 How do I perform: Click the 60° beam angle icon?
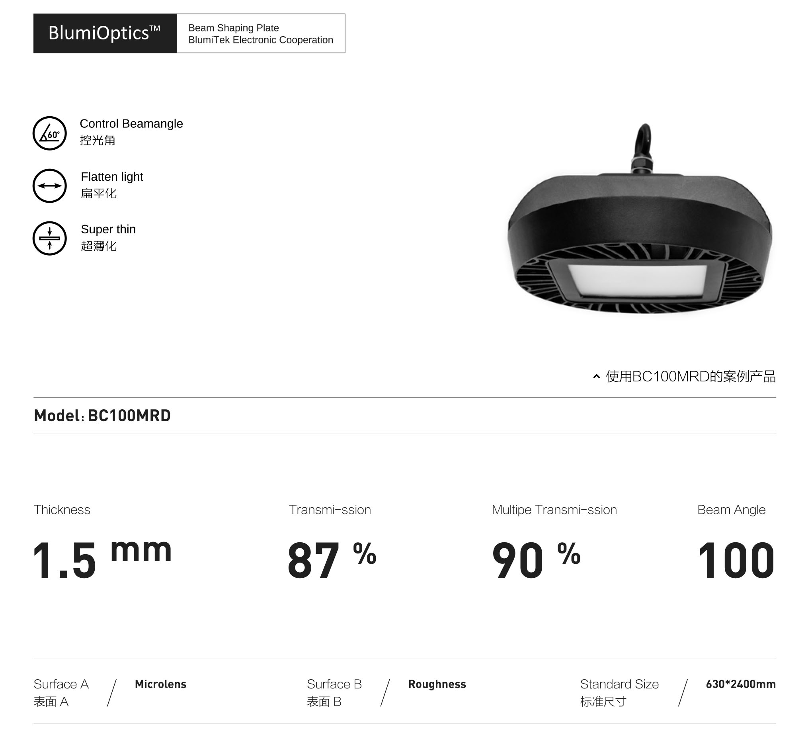(x=49, y=133)
